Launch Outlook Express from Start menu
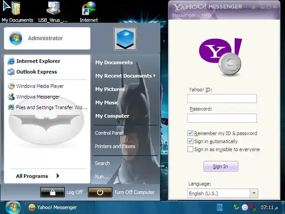This screenshot has height=214, width=285. pos(32,72)
